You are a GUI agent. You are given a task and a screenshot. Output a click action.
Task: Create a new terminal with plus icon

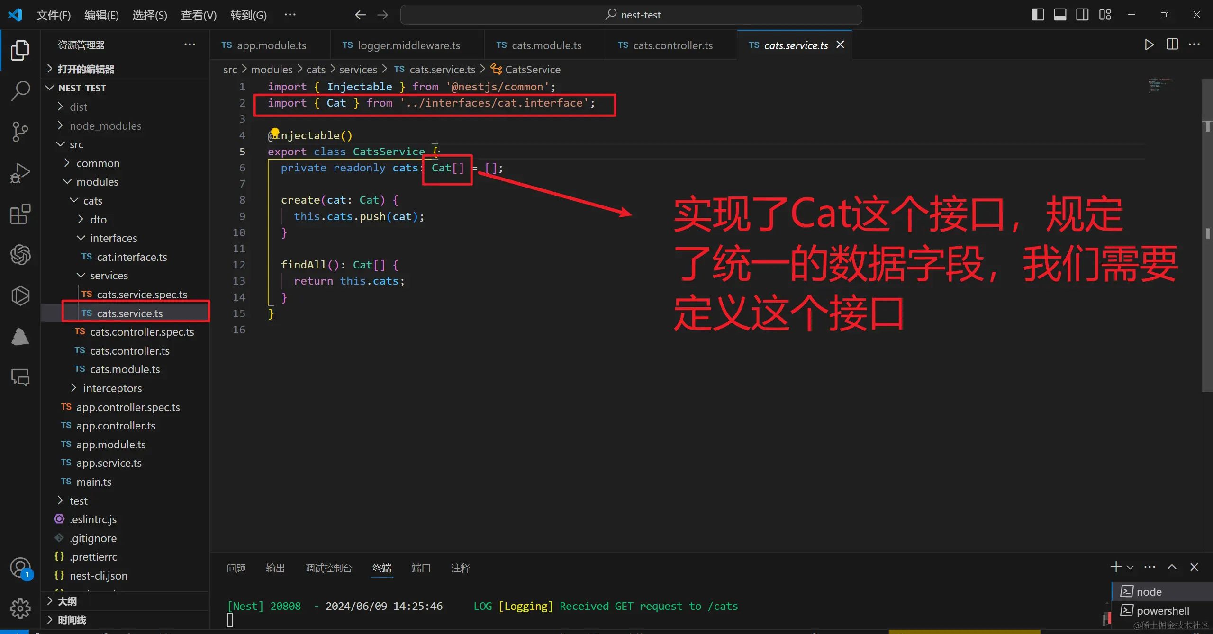pos(1116,567)
